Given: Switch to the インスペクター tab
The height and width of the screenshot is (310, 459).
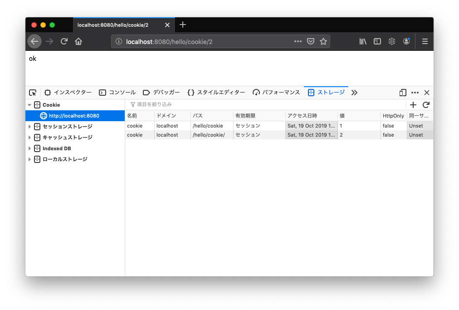Looking at the screenshot, I should [x=68, y=93].
